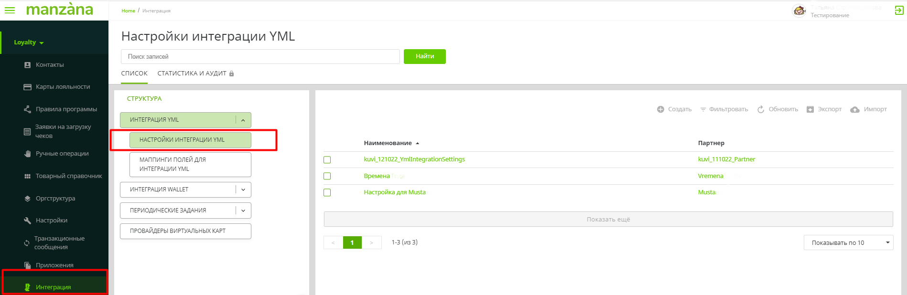
Task: Switch to Статистика и аудит tab
Action: (192, 74)
